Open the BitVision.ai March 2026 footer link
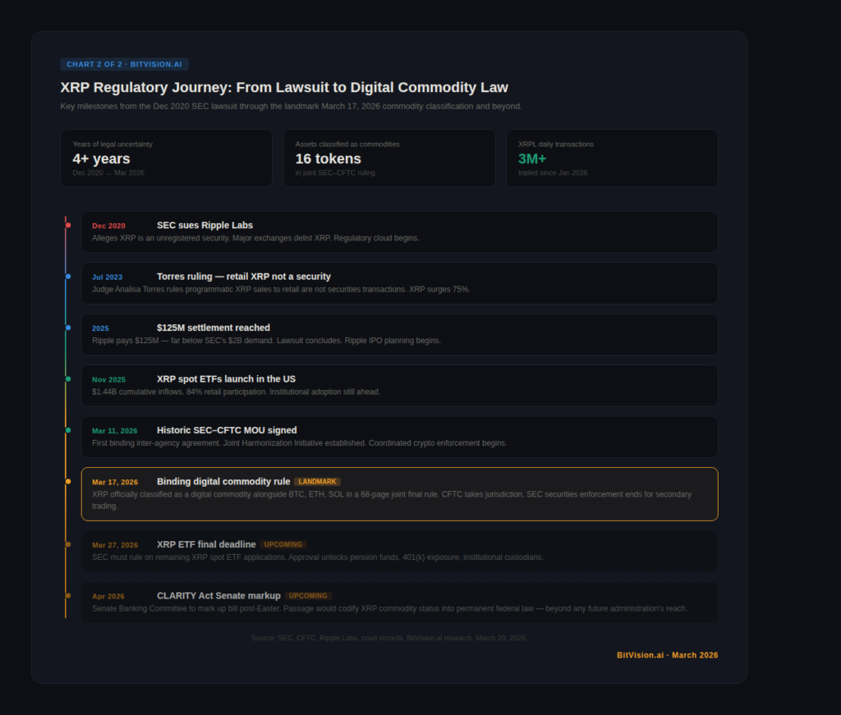Image resolution: width=841 pixels, height=715 pixels. tap(667, 655)
